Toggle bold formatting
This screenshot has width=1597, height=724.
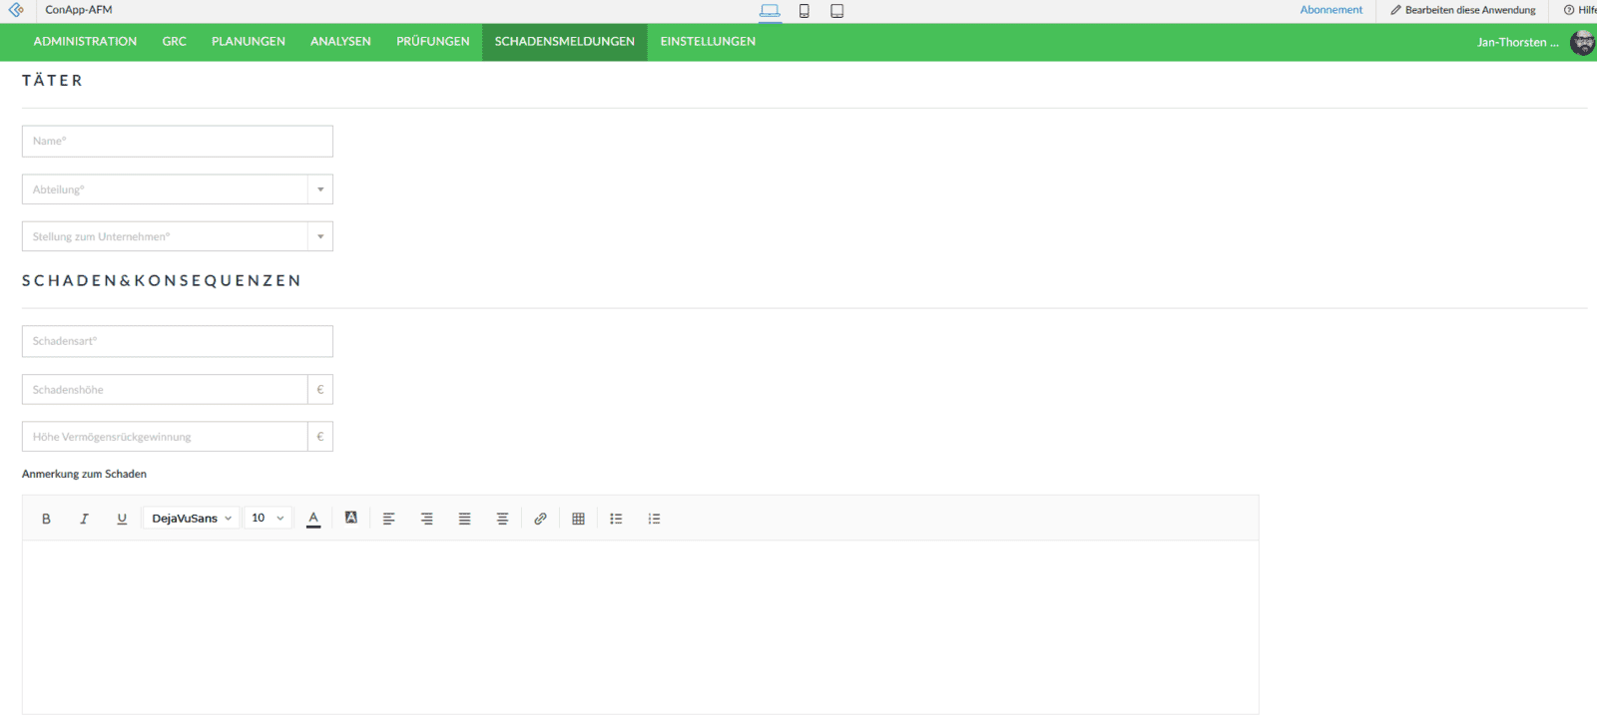point(46,519)
